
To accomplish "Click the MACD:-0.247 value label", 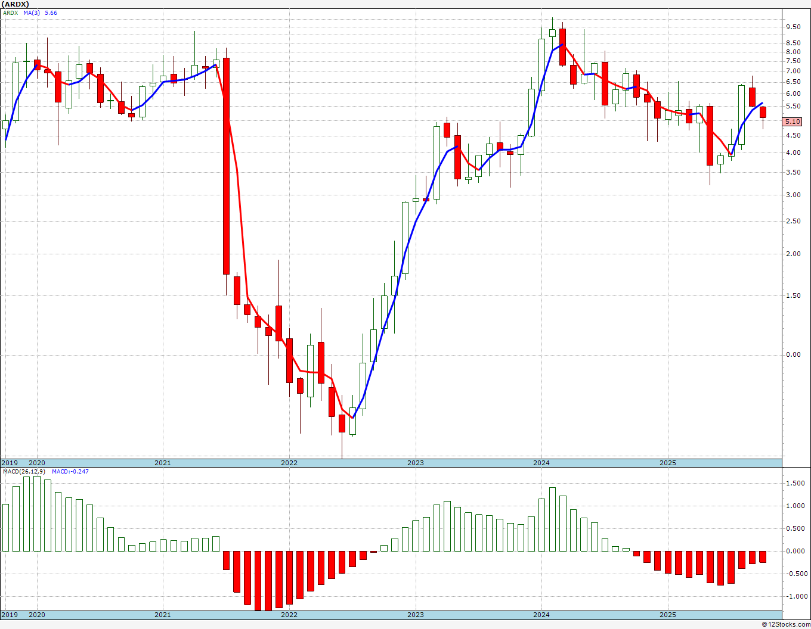I will click(x=70, y=471).
